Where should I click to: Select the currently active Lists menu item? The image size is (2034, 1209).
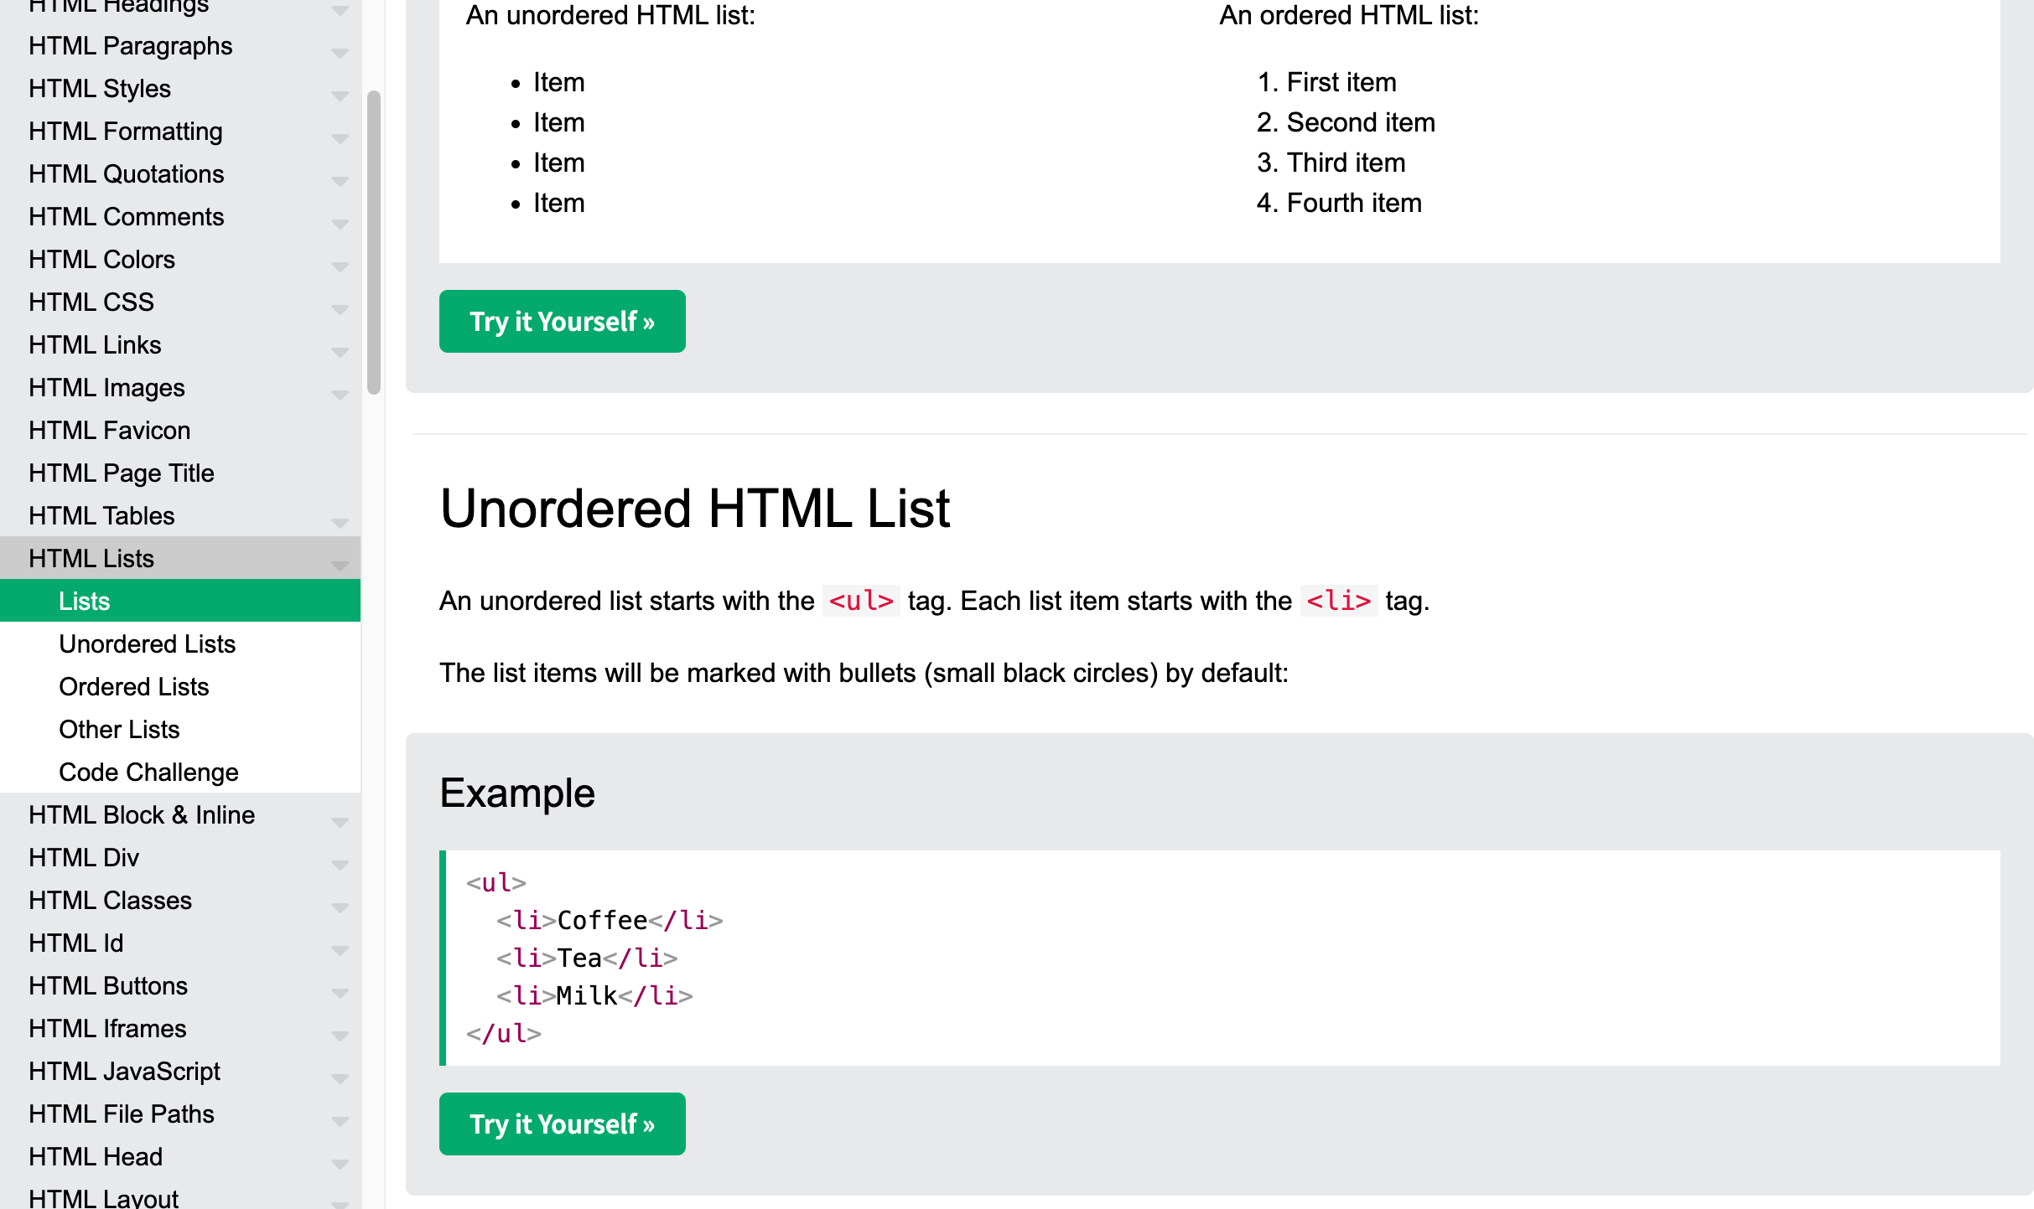(x=85, y=601)
